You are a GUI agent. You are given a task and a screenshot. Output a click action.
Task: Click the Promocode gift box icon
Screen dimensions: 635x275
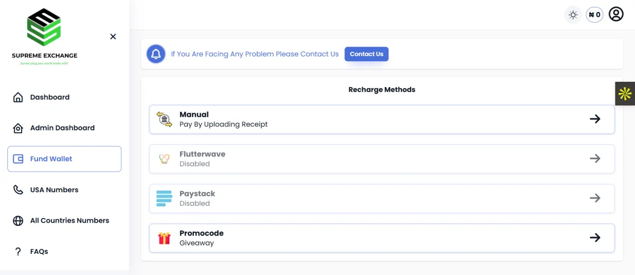[x=165, y=238]
